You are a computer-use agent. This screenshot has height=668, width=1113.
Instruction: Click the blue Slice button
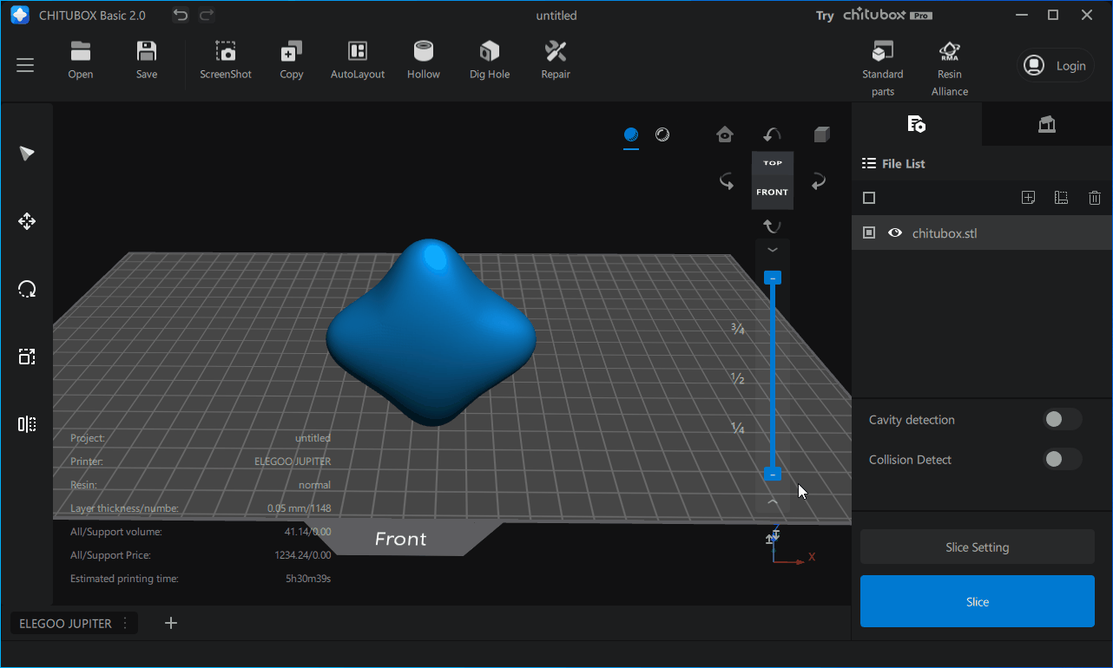point(978,601)
